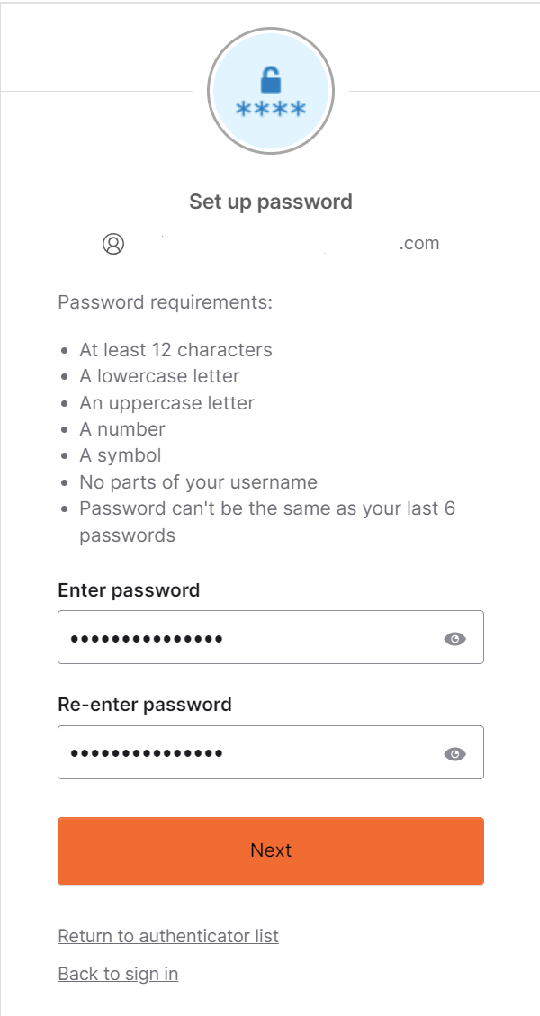Select Back to sign in
Image resolution: width=540 pixels, height=1016 pixels.
tap(118, 974)
